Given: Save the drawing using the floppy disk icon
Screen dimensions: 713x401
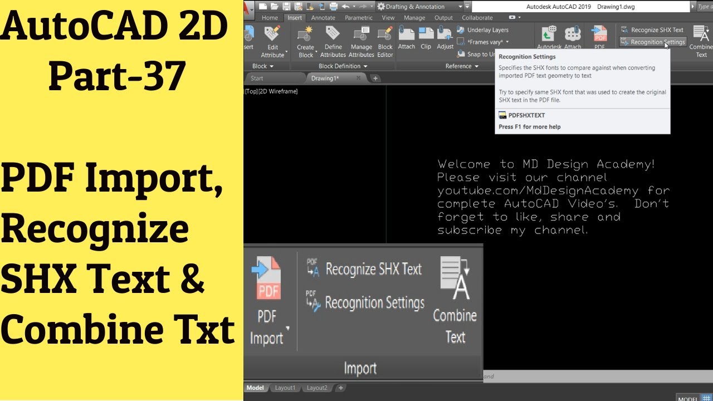Looking at the screenshot, I should point(286,7).
